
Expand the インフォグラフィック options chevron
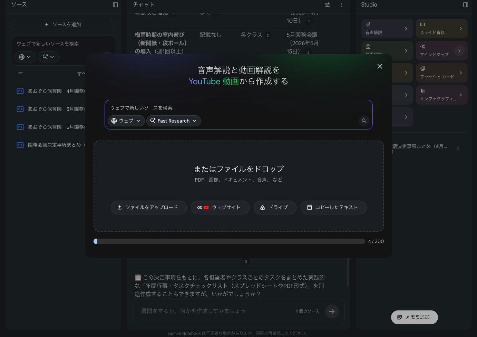pyautogui.click(x=460, y=95)
